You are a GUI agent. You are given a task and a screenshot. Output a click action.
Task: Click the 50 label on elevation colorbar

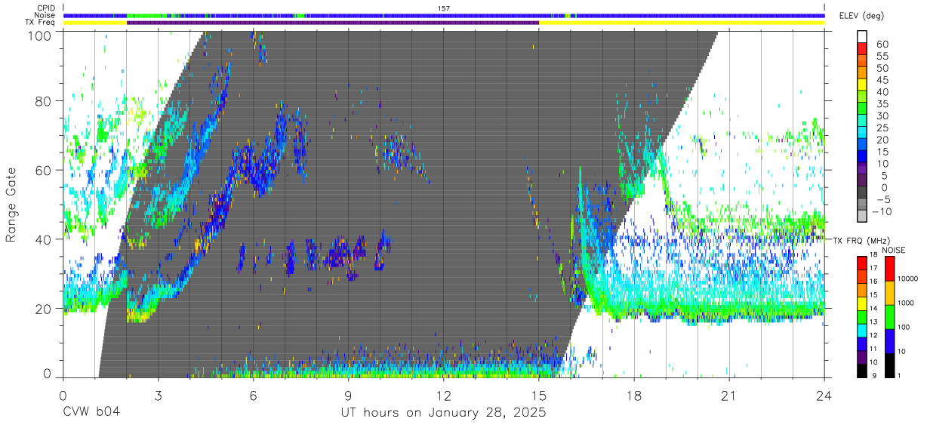pyautogui.click(x=881, y=69)
